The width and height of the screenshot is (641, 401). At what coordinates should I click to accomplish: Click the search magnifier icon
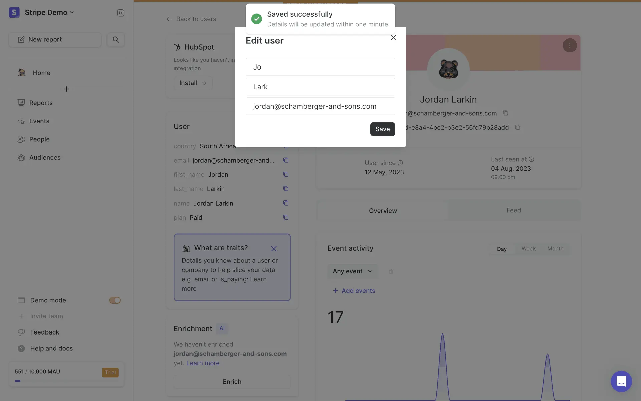click(x=116, y=39)
